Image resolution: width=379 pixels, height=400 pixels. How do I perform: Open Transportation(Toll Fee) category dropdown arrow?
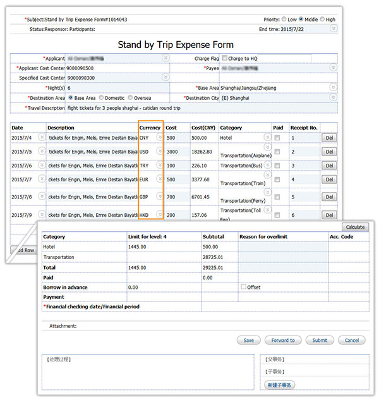(x=267, y=210)
